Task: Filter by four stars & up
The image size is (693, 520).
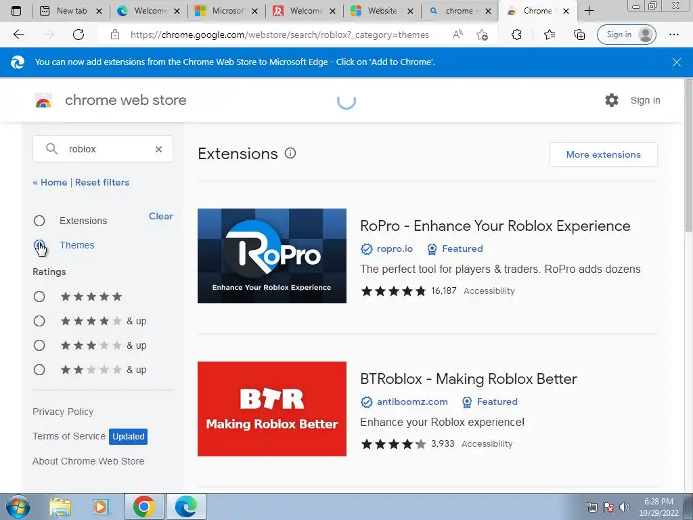Action: [39, 321]
